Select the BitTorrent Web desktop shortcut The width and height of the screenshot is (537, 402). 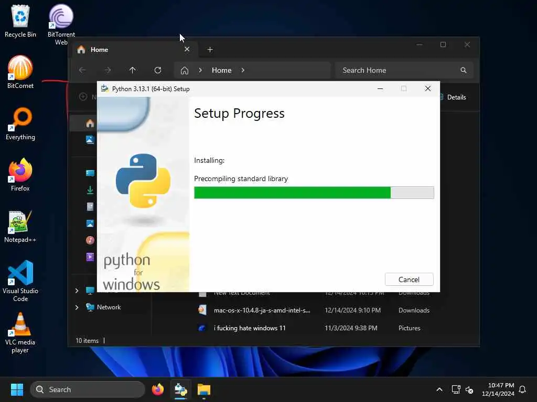tap(61, 25)
